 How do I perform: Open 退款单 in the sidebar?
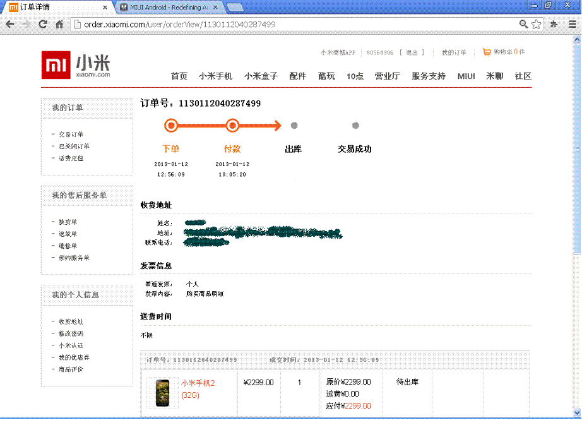point(68,234)
